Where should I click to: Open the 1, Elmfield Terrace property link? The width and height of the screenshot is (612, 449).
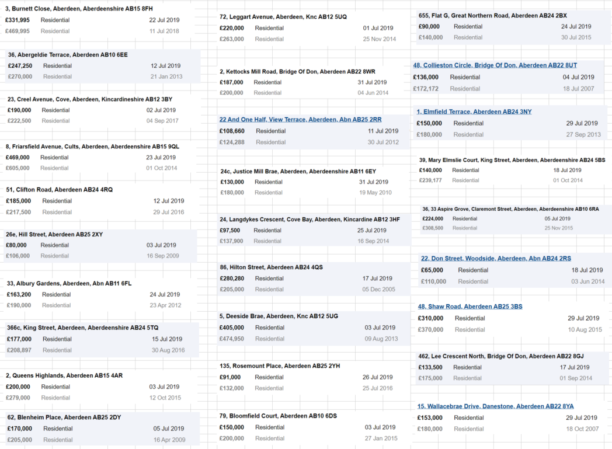pos(474,112)
